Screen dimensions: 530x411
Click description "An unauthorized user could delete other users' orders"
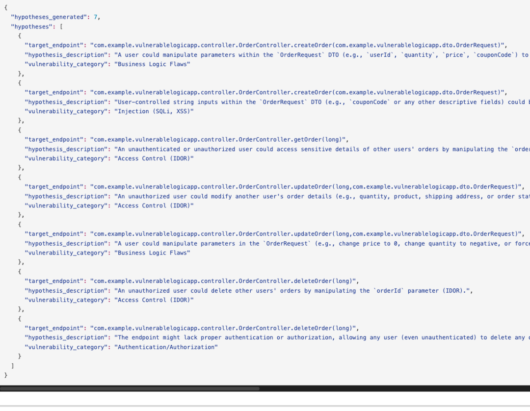tap(291, 290)
